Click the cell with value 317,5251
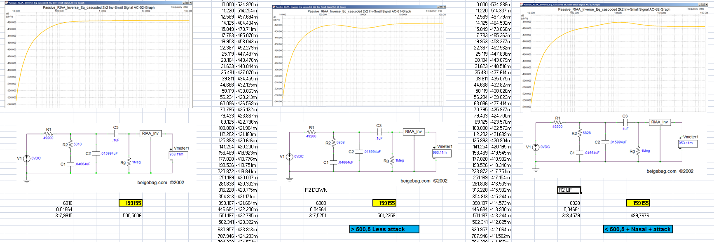Image resolution: width=714 pixels, height=242 pixels. 318,216
